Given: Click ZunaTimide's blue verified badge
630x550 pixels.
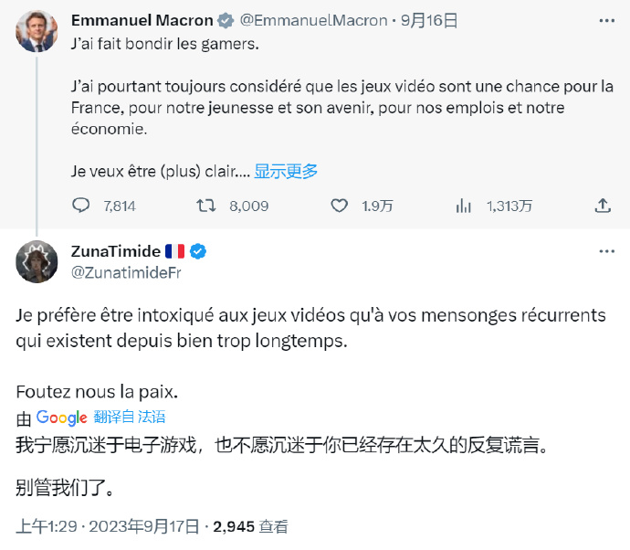Looking at the screenshot, I should [x=197, y=251].
